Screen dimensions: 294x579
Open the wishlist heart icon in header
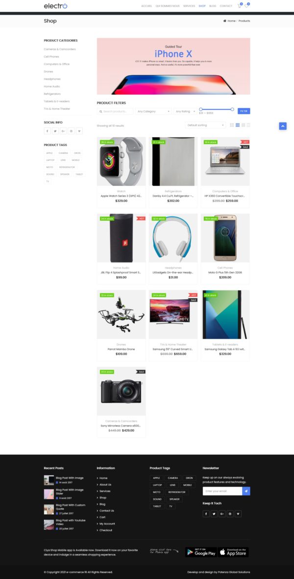click(x=246, y=6)
